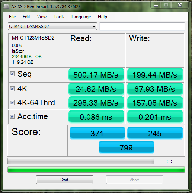The image size is (192, 193).
Task: Toggle the Acc.time checkbox
Action: coord(12,116)
